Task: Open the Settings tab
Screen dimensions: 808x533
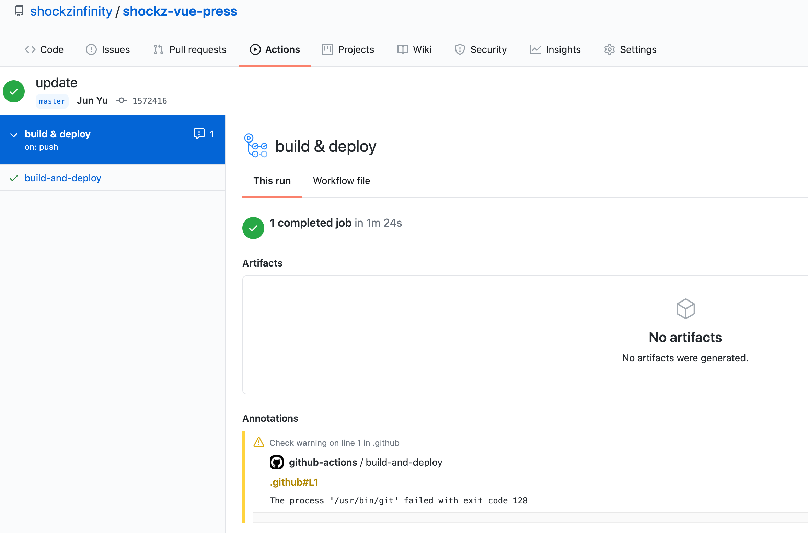Action: [630, 49]
